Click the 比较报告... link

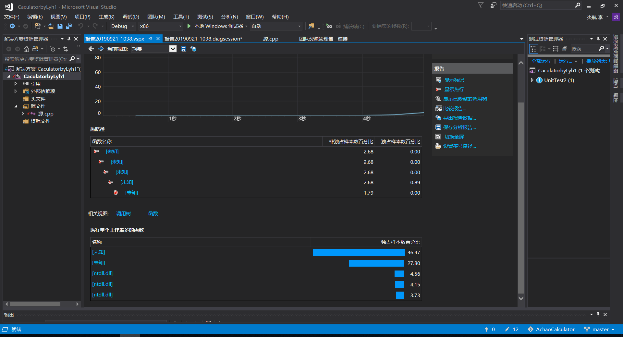[455, 108]
